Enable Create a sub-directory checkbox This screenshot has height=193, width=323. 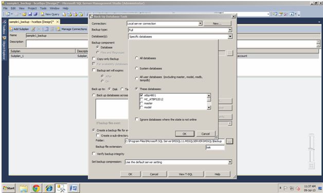(98, 135)
